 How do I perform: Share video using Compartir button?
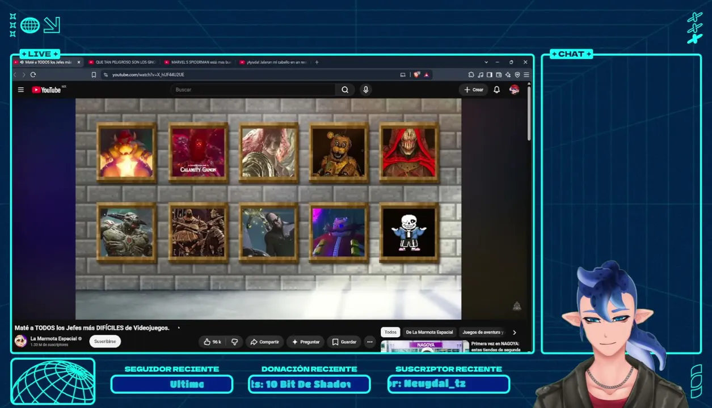click(265, 342)
